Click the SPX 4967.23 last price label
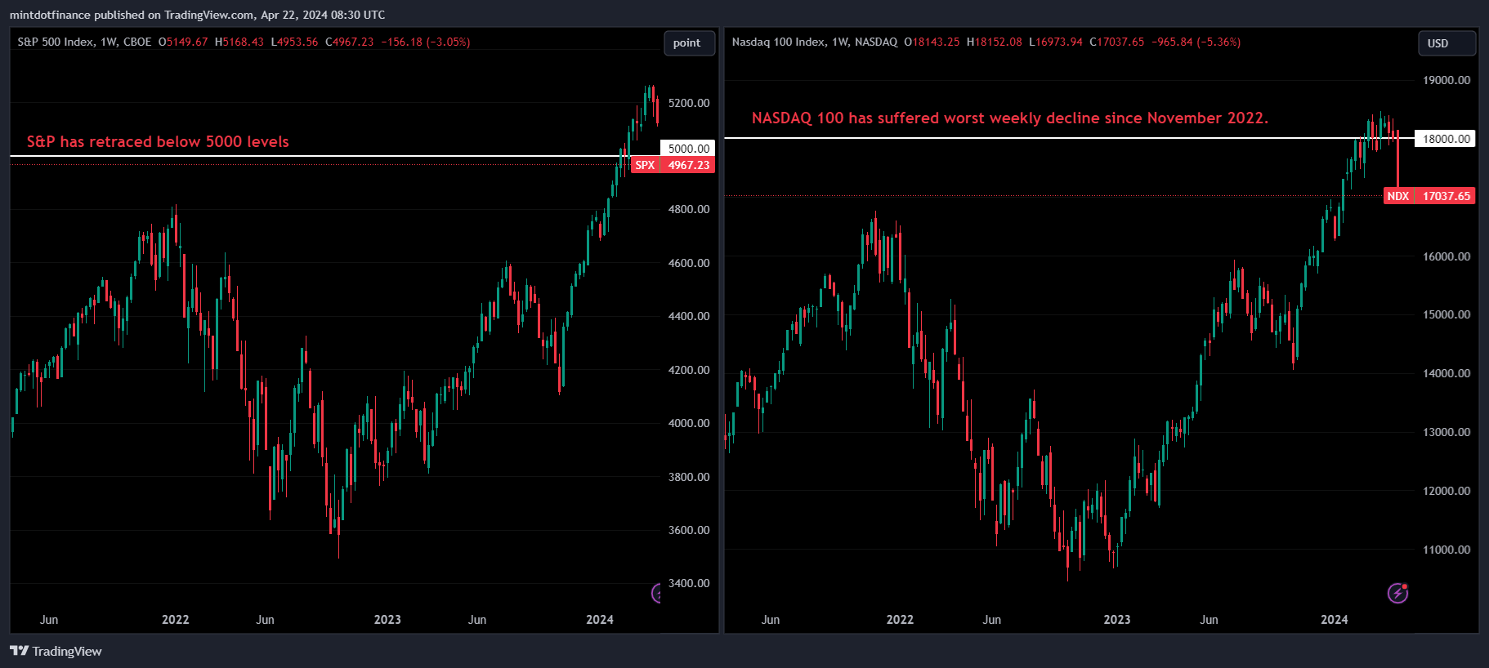 (x=673, y=165)
